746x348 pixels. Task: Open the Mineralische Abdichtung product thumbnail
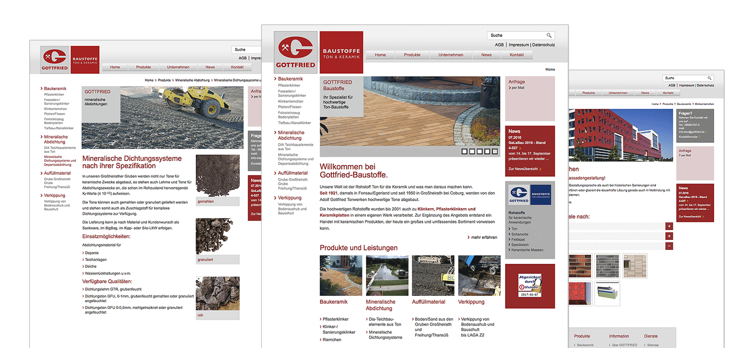387,276
